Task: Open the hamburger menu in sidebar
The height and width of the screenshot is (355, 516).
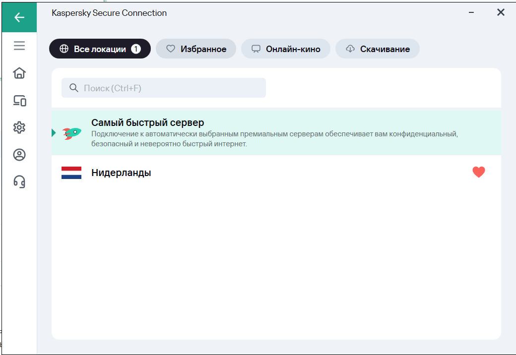Action: [19, 46]
